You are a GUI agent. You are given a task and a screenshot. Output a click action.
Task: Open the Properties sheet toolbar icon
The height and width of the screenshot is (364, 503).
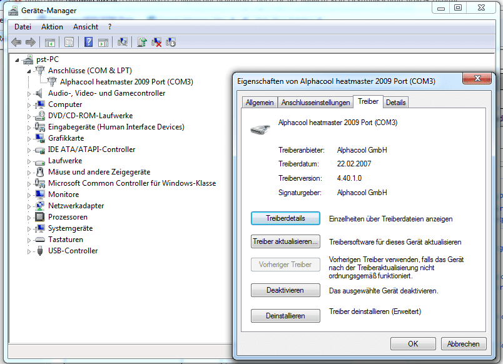coord(69,42)
